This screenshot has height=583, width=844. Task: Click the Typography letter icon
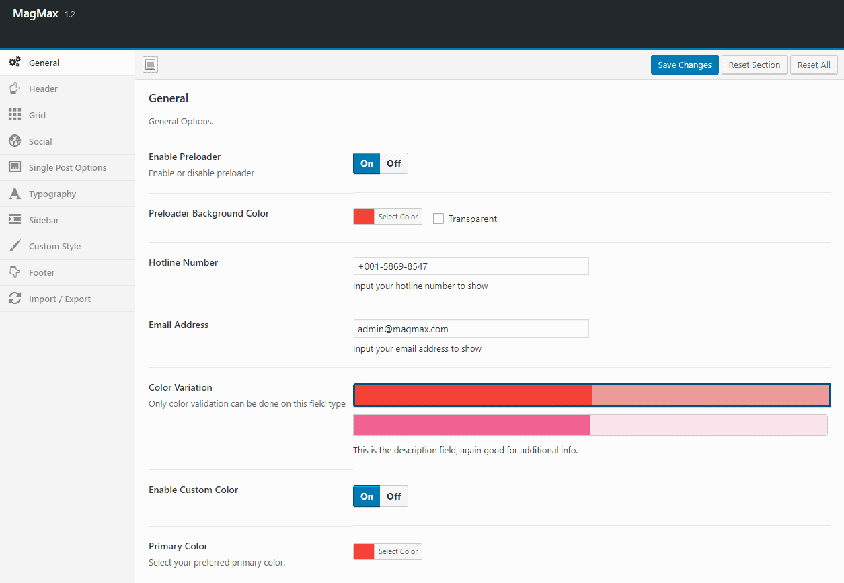14,194
